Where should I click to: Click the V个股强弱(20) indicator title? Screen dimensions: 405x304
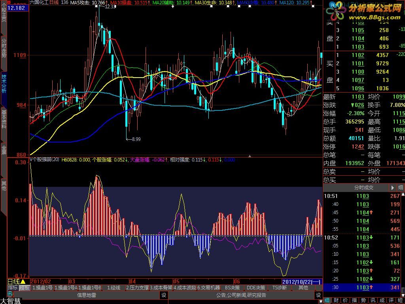coord(44,160)
